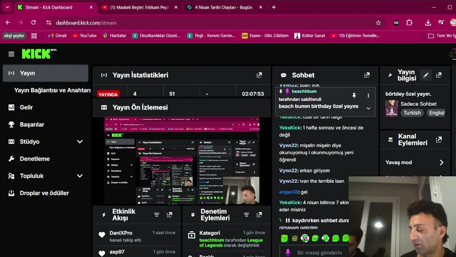Pop out the Yayın bilgisi panel
Viewport: 456px width, 257px height.
pyautogui.click(x=439, y=75)
